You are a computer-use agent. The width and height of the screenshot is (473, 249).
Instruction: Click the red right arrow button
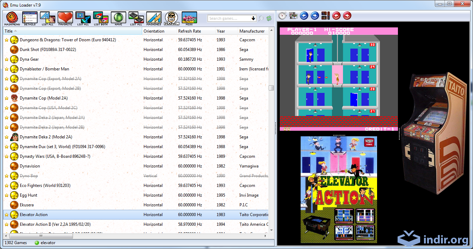coord(347,16)
